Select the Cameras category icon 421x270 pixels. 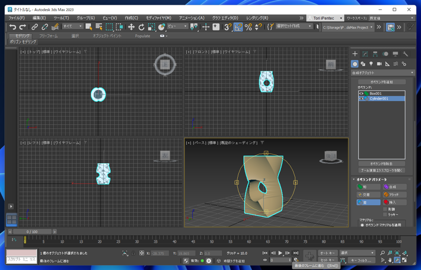379,64
